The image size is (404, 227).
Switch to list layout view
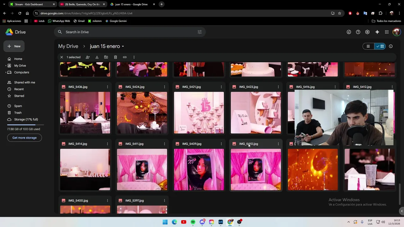(368, 46)
